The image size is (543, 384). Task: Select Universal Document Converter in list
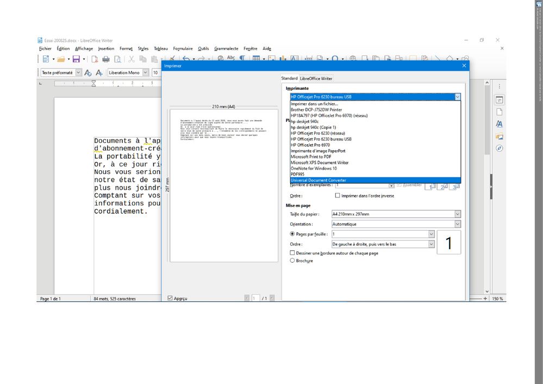(318, 180)
